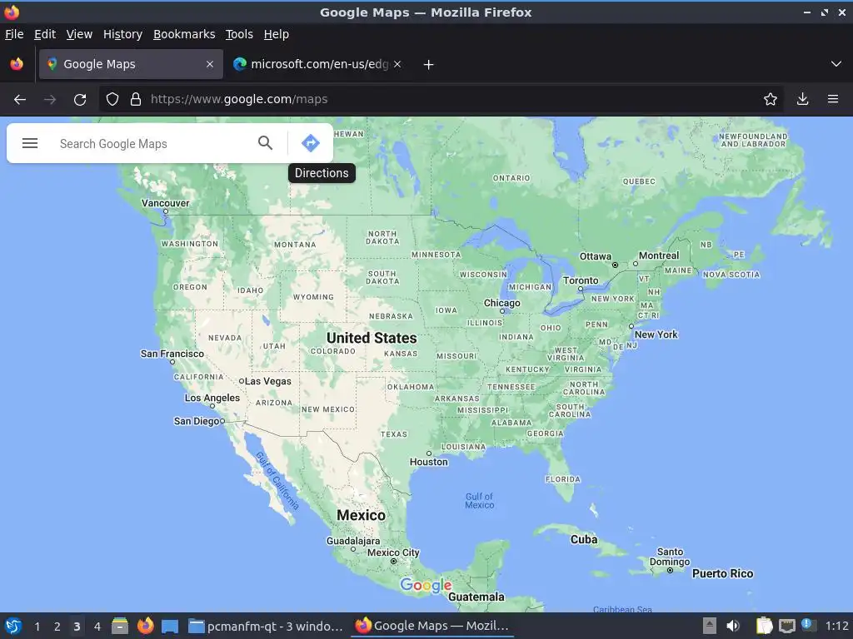Open the file manager taskbar launcher
Viewport: 853px width, 639px height.
(120, 626)
